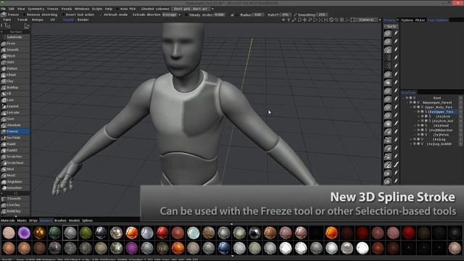Open the File menu
This screenshot has height=261, width=464.
3,9
